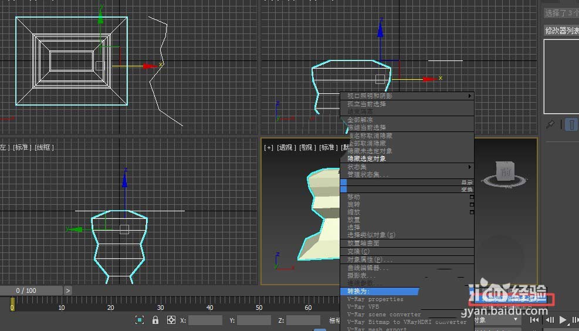Click the Y coordinate field
The image size is (579, 331).
tap(254, 320)
